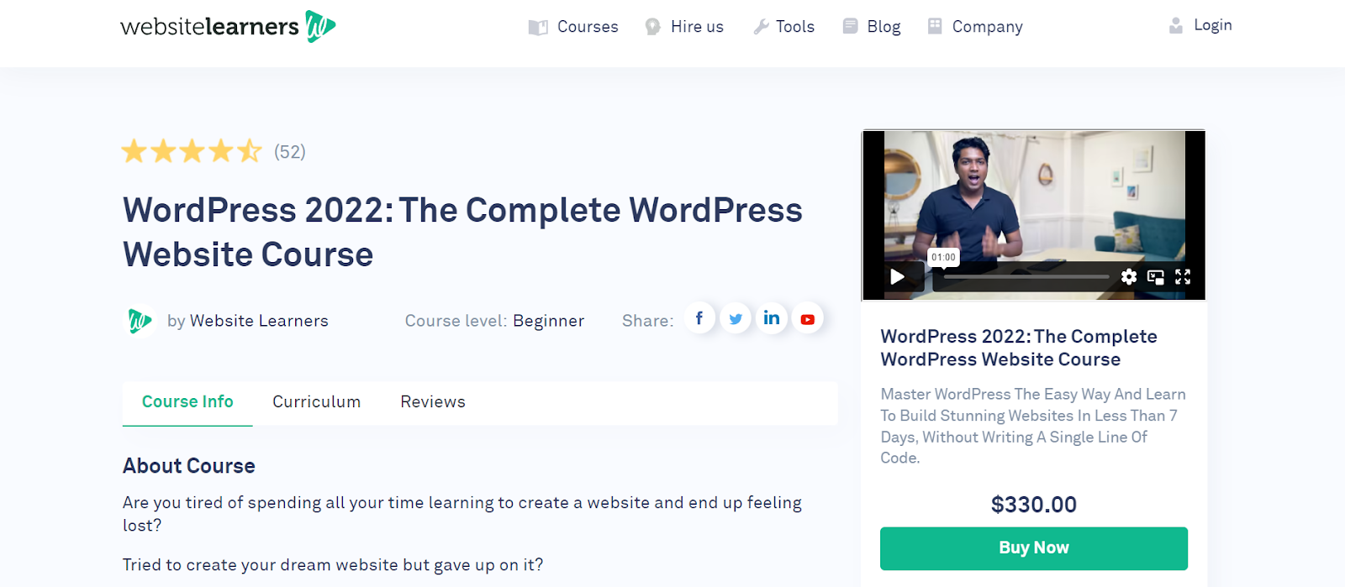This screenshot has height=587, width=1345.
Task: Click the Blog document icon
Action: tap(850, 26)
